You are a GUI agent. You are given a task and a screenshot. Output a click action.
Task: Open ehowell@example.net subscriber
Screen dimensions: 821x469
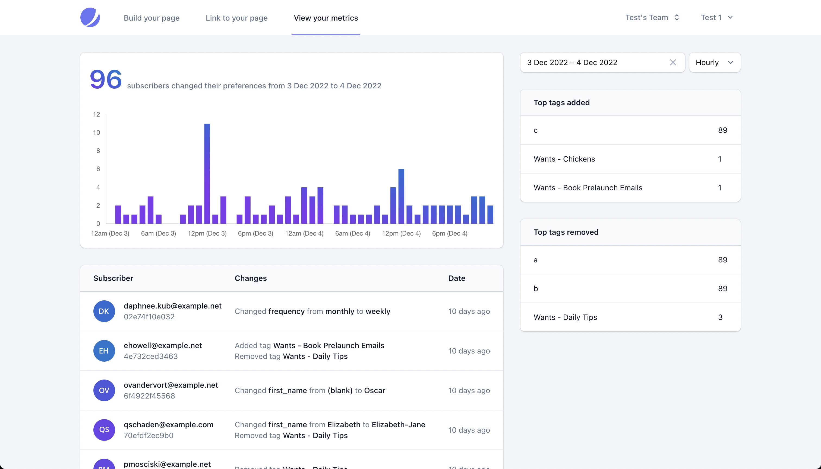(x=163, y=345)
